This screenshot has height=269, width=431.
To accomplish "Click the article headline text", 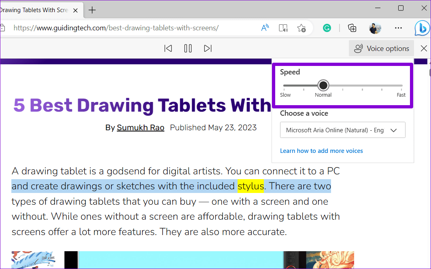I will [142, 105].
